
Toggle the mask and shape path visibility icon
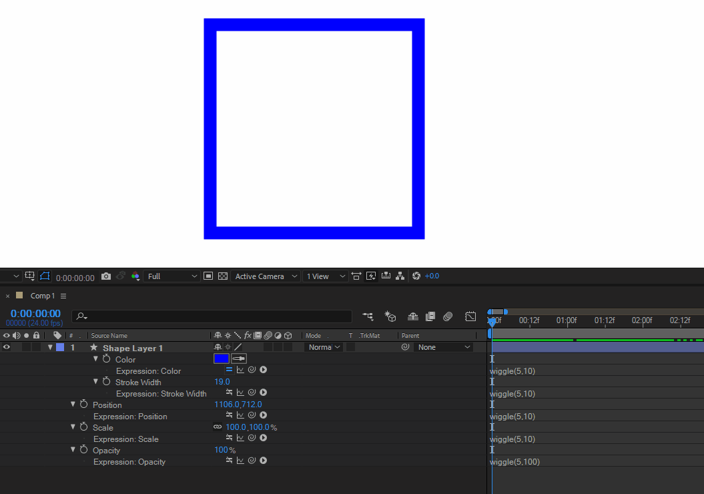[x=45, y=276]
